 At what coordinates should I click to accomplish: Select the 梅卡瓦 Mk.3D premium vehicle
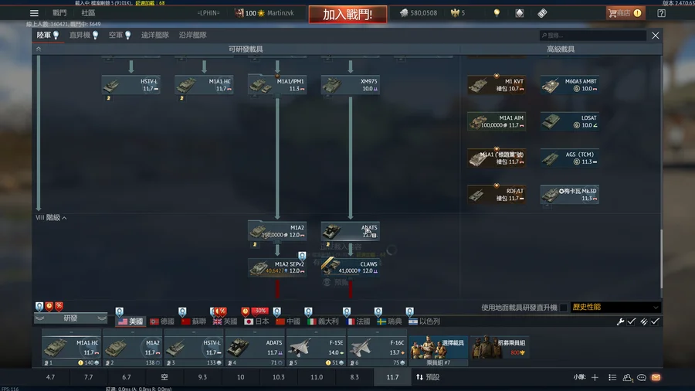pyautogui.click(x=570, y=195)
